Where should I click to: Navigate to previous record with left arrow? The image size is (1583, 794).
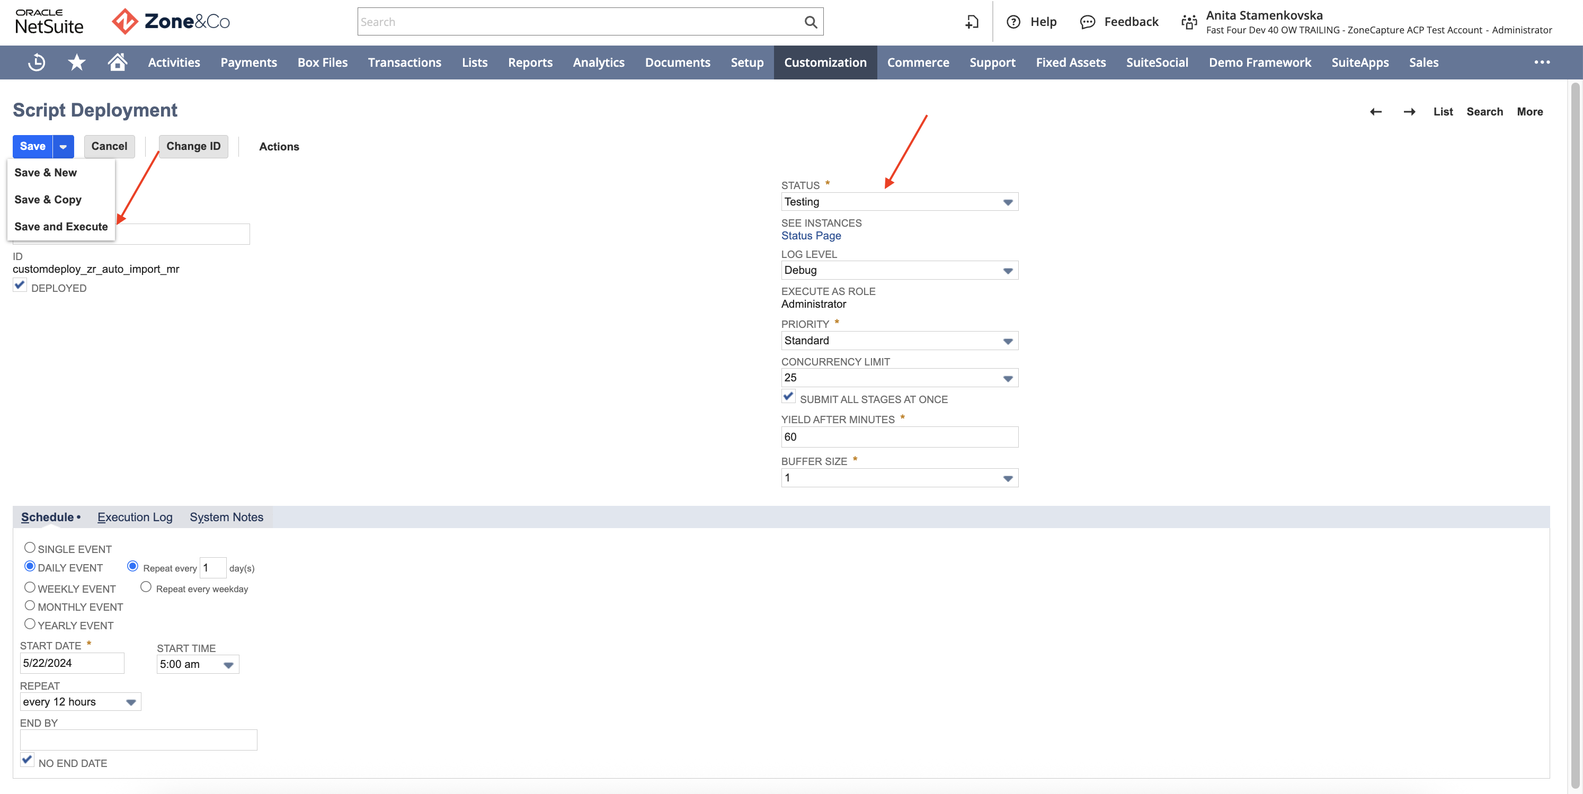[1375, 112]
